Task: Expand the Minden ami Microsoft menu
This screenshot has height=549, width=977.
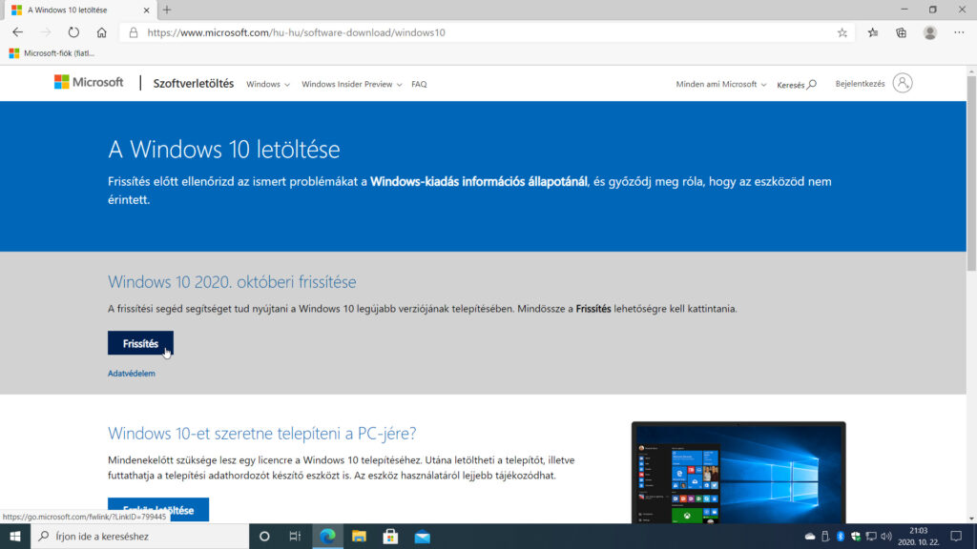Action: pyautogui.click(x=721, y=84)
